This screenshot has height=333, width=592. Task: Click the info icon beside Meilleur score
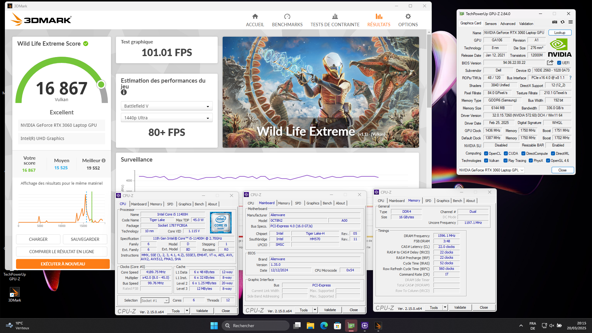(104, 160)
